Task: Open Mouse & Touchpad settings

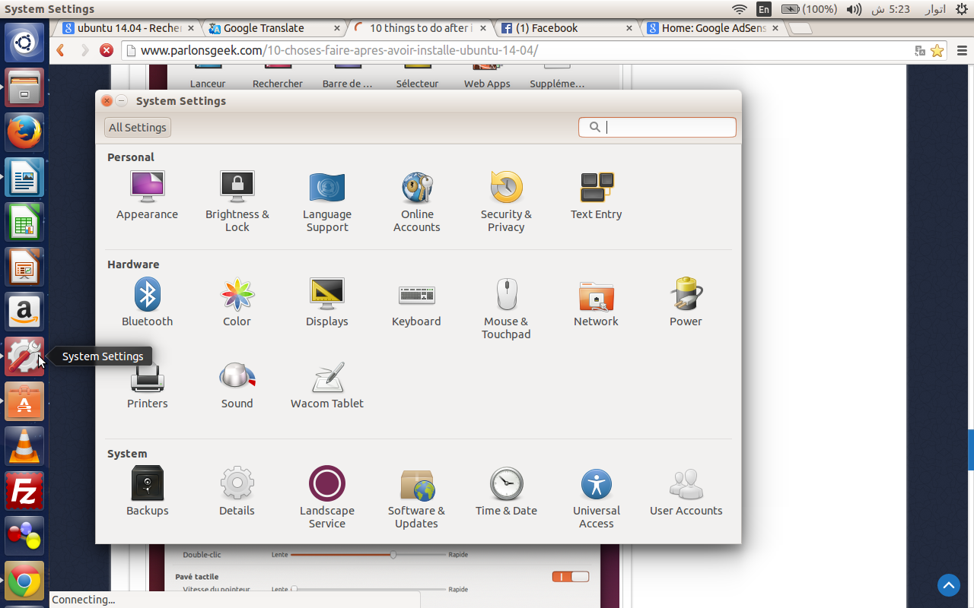Action: tap(506, 309)
